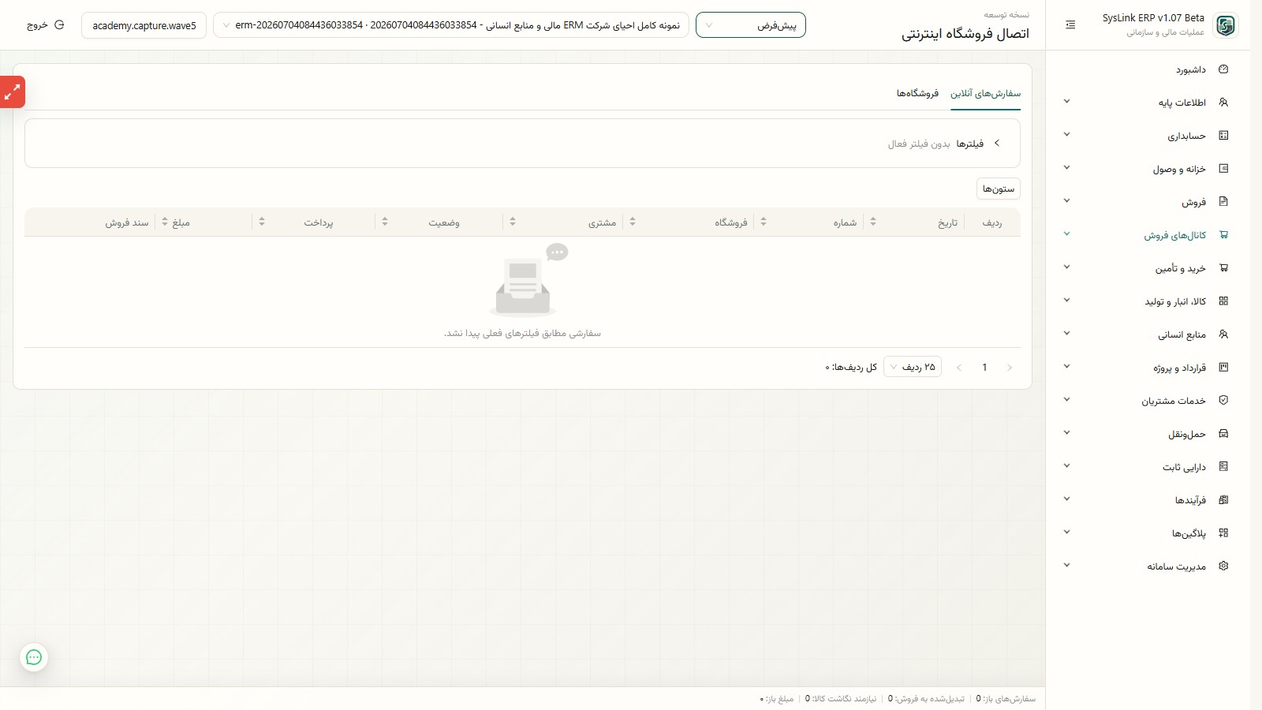Open the ۲۵ ردیف page size dropdown
1262x710 pixels.
tap(913, 367)
